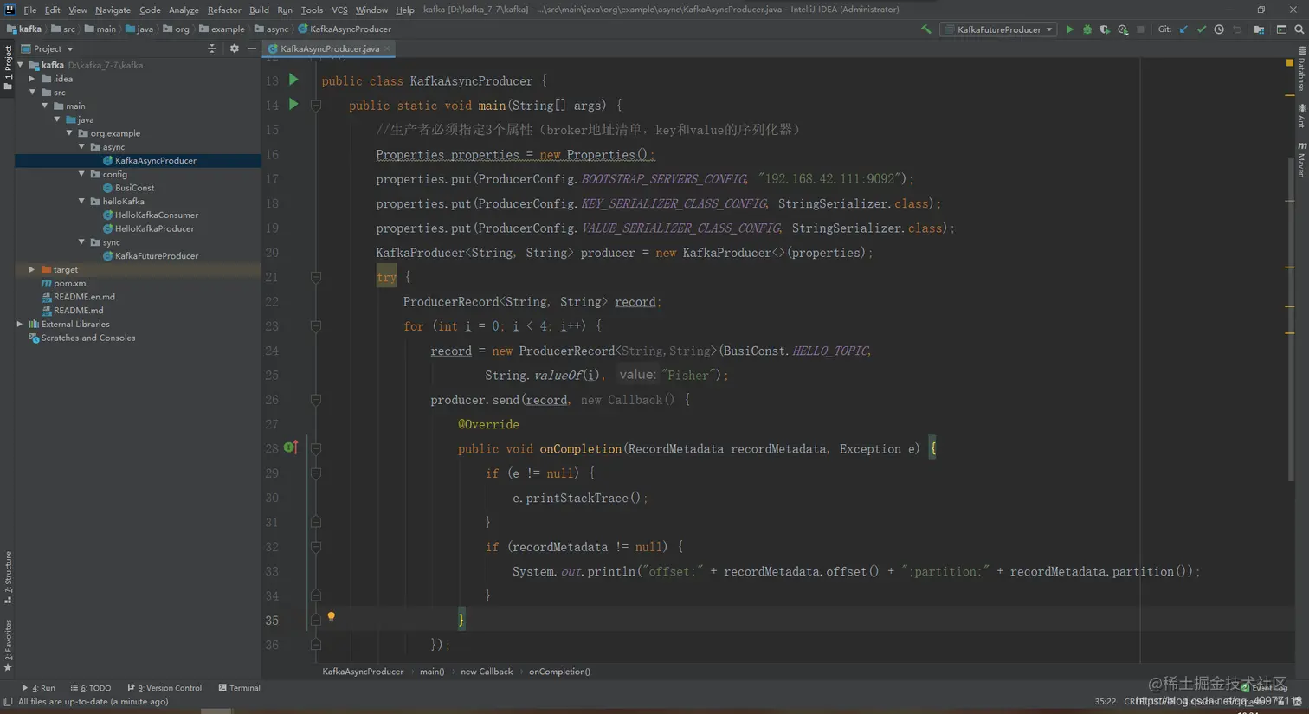Click the Build Project hammer icon
Screen dimensions: 1309x714
(925, 29)
